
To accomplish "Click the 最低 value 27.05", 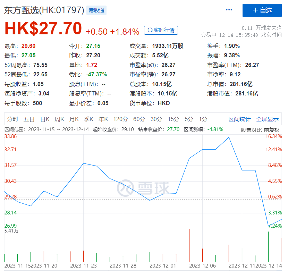I will 28,55.
